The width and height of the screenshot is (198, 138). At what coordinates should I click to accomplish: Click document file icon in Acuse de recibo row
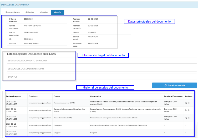(189, 118)
